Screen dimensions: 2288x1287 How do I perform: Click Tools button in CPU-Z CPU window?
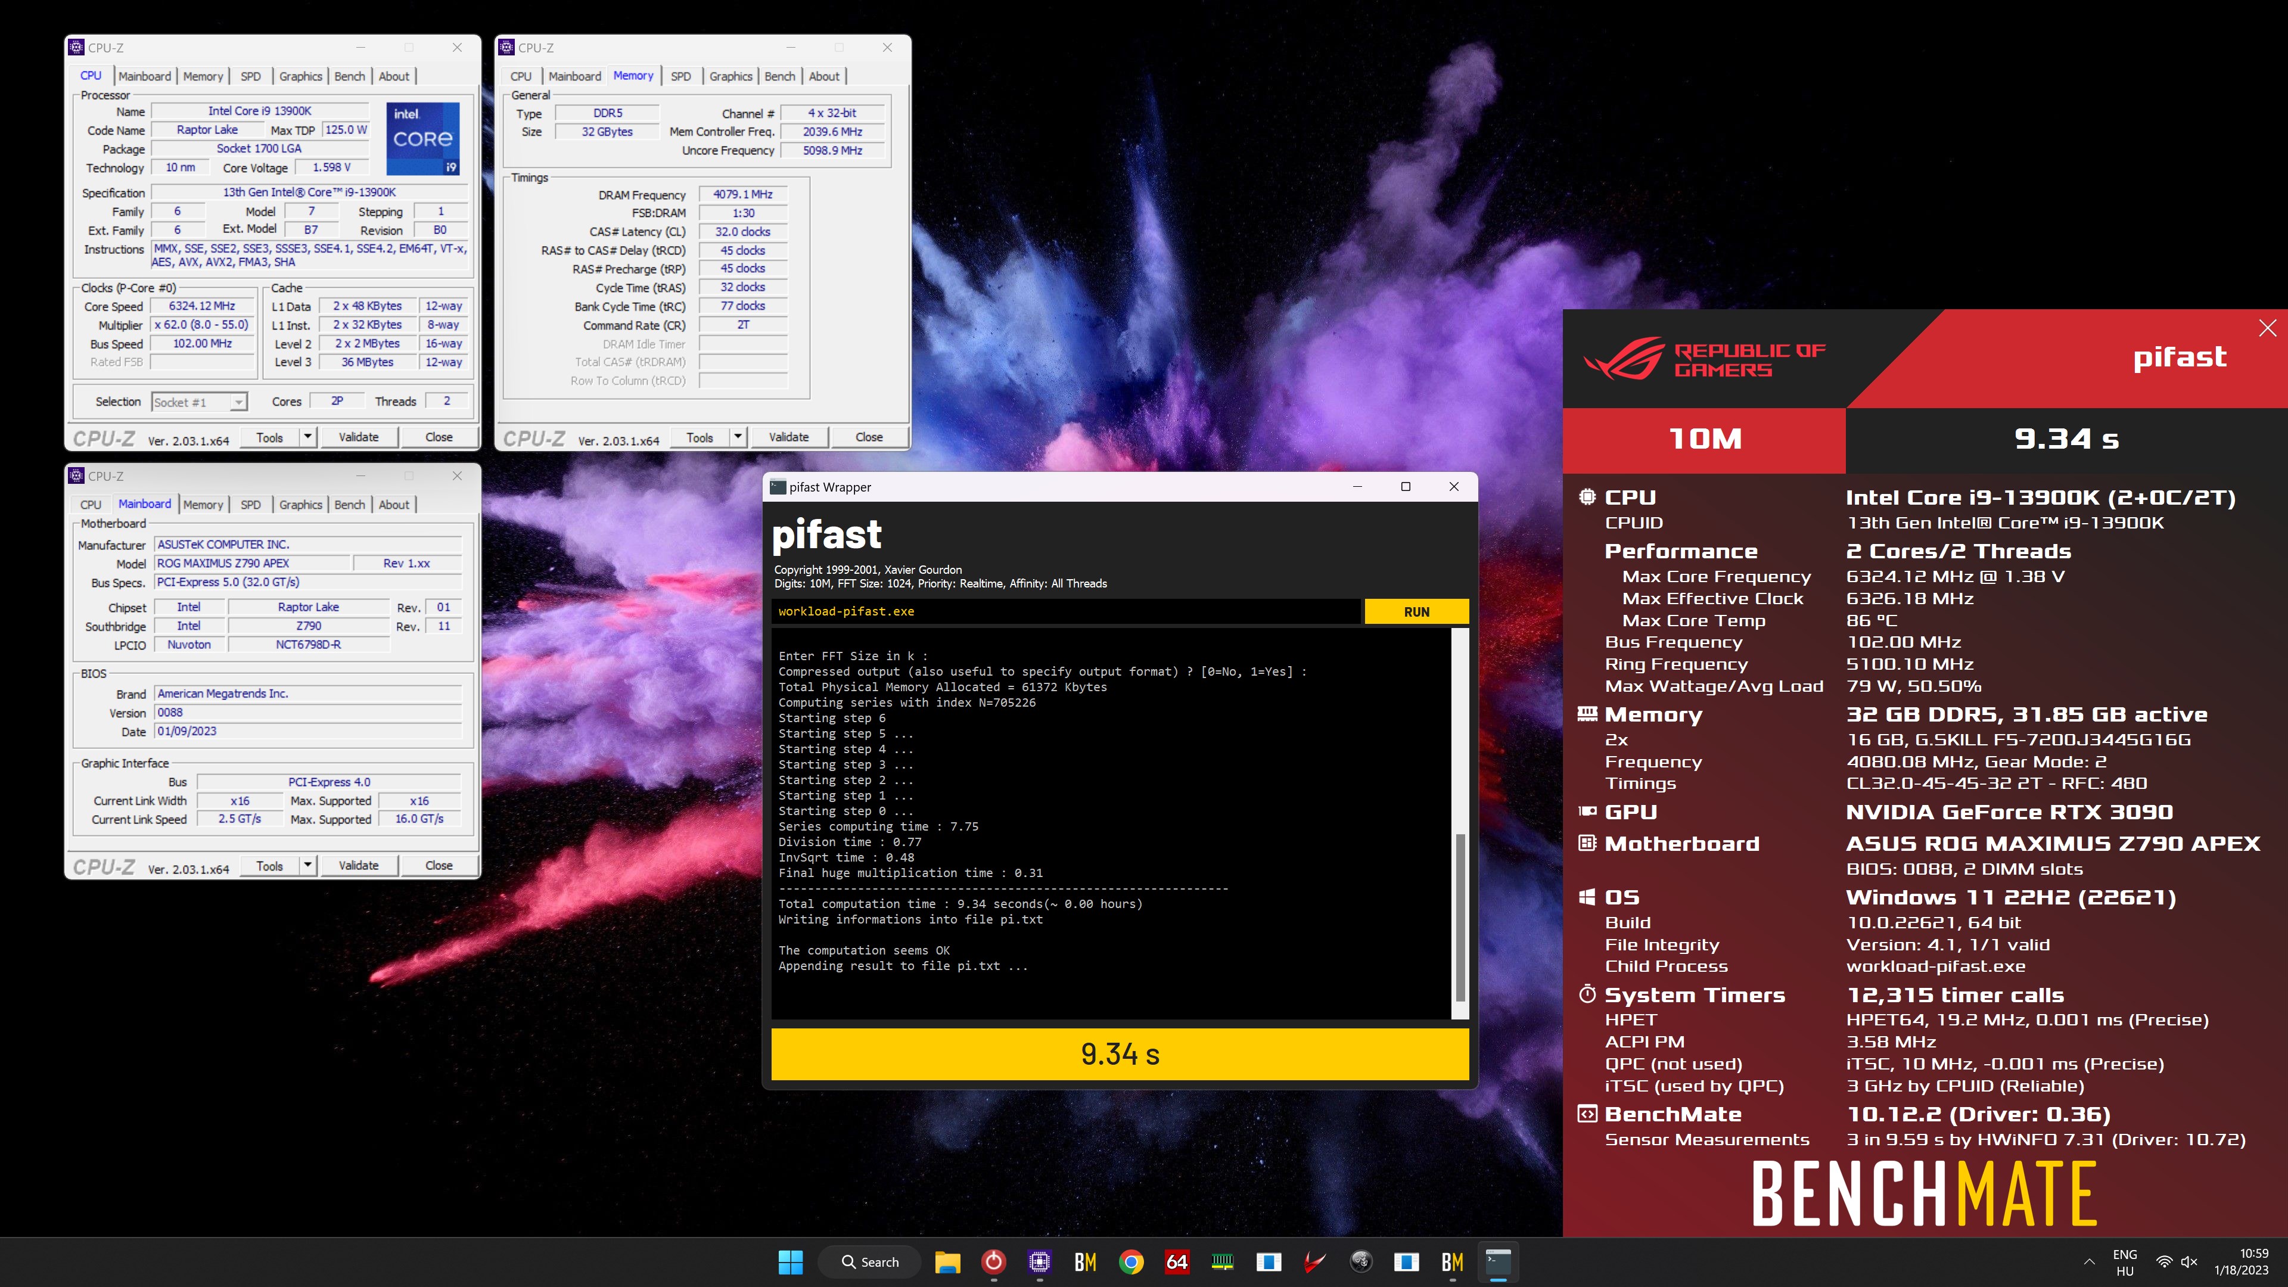tap(270, 437)
